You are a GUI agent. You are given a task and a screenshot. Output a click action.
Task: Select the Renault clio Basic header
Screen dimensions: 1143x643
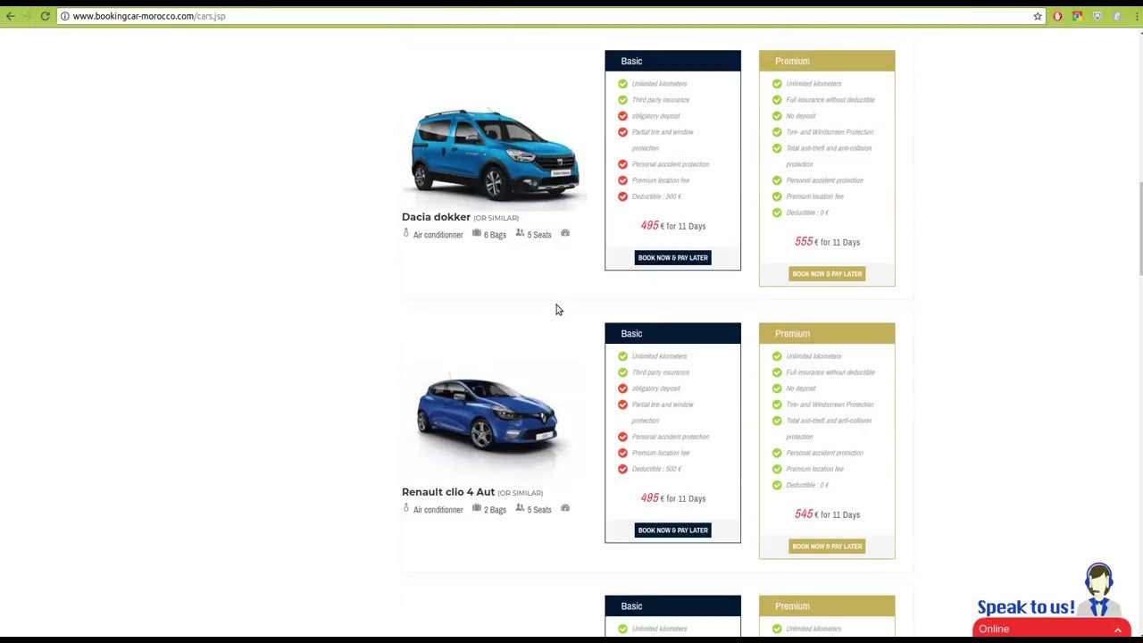coord(672,333)
